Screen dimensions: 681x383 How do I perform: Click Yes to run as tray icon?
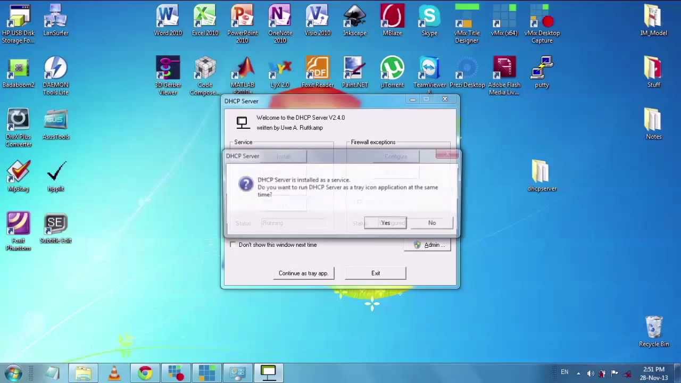coord(386,223)
